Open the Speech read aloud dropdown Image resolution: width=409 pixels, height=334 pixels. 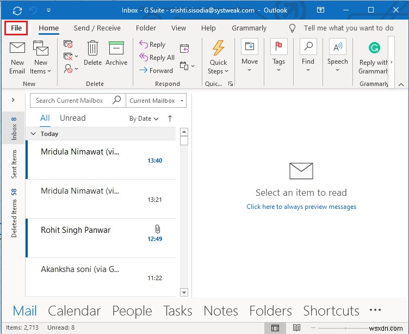tap(338, 55)
